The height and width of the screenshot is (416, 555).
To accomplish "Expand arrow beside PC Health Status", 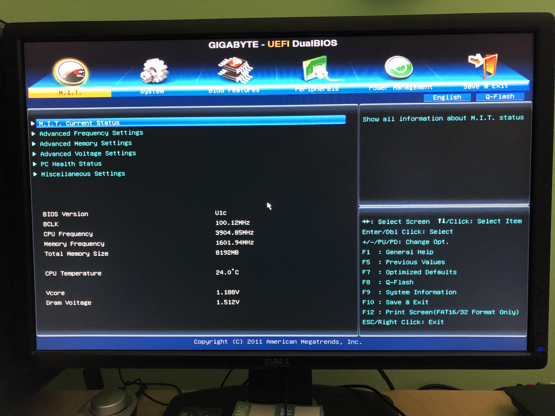I will 35,164.
